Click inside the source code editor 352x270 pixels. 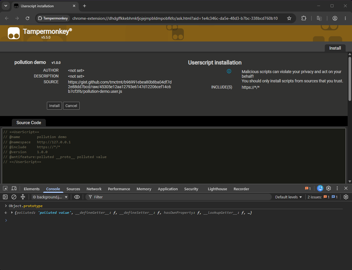(174, 156)
